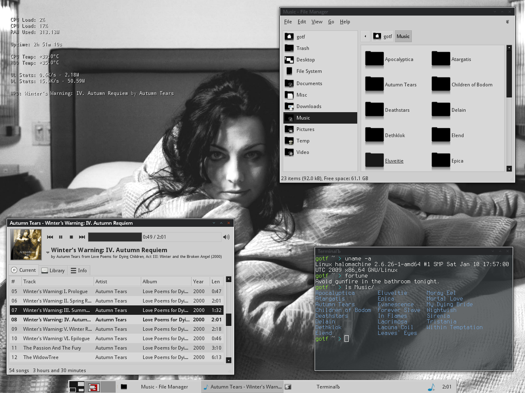
Task: Select track 05 Winter's Warning: I. Prologue
Action: tap(117, 291)
